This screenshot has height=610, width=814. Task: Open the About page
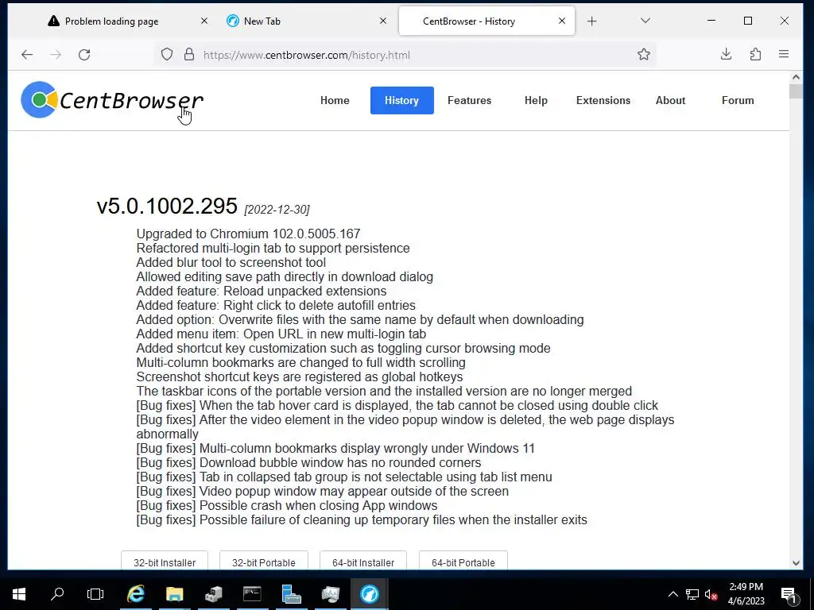(x=670, y=101)
